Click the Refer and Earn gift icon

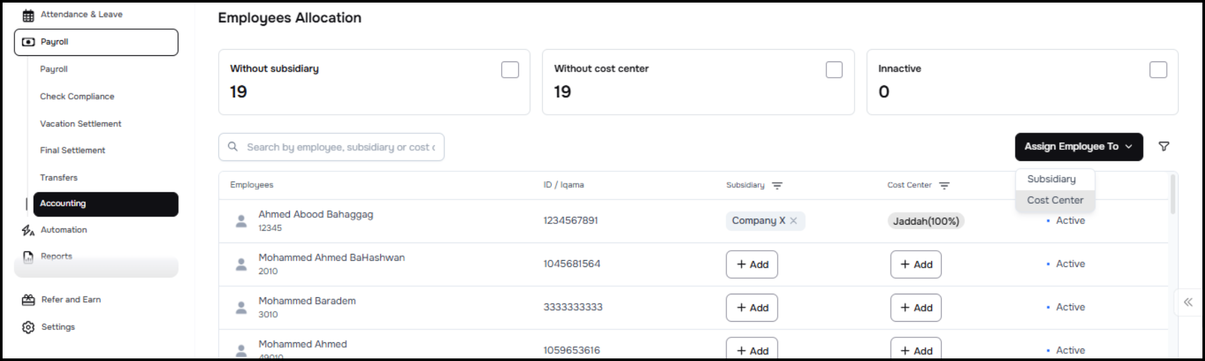(28, 300)
